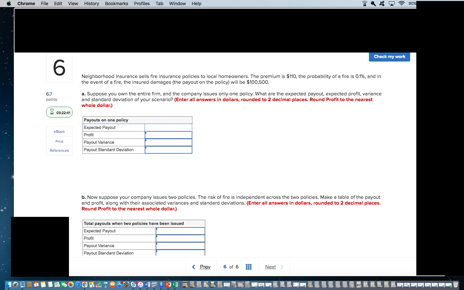Open the eBook resource

(x=59, y=131)
